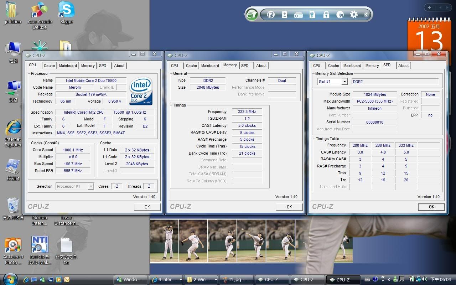Click the sidebar add gadget plus button

click(429, 7)
